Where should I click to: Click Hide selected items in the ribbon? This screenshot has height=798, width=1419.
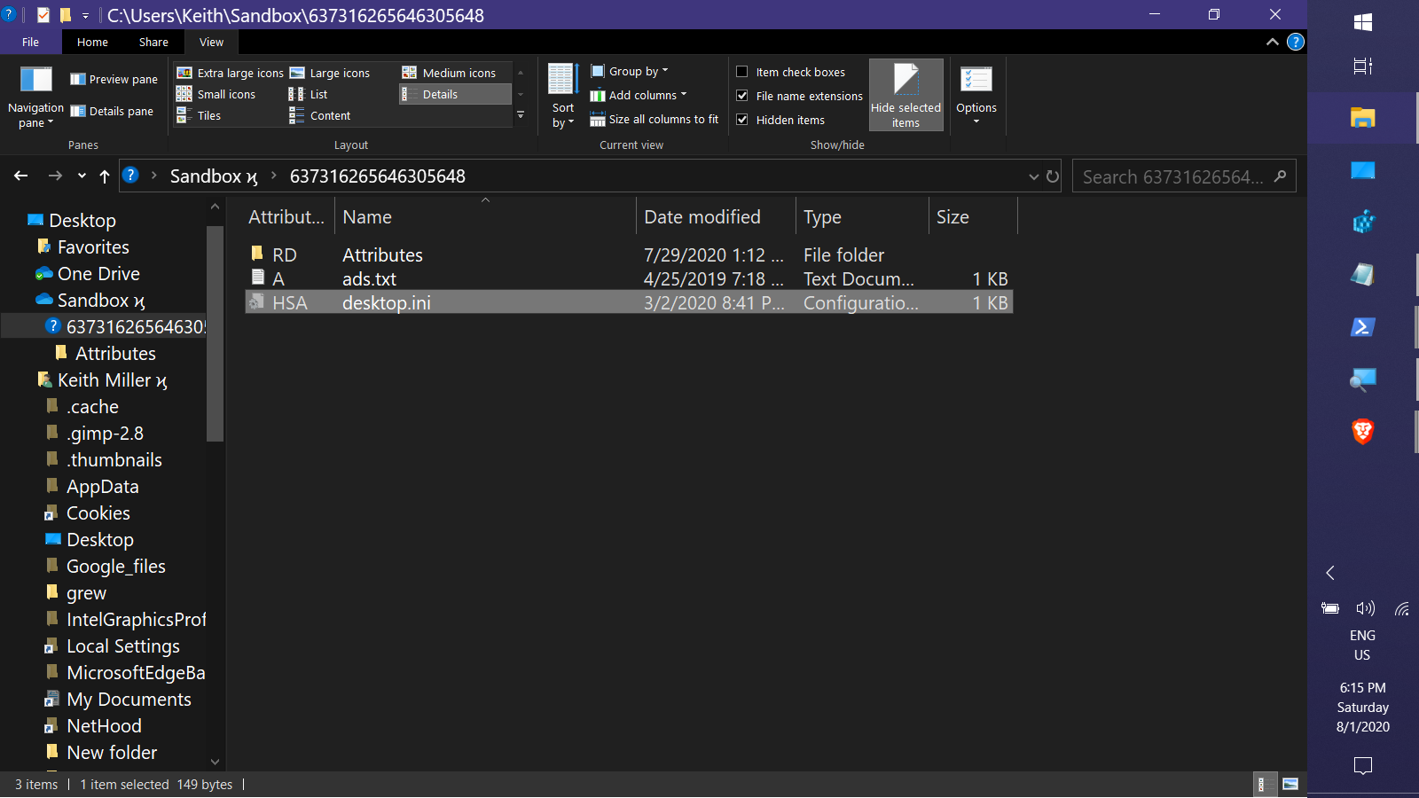click(x=905, y=94)
